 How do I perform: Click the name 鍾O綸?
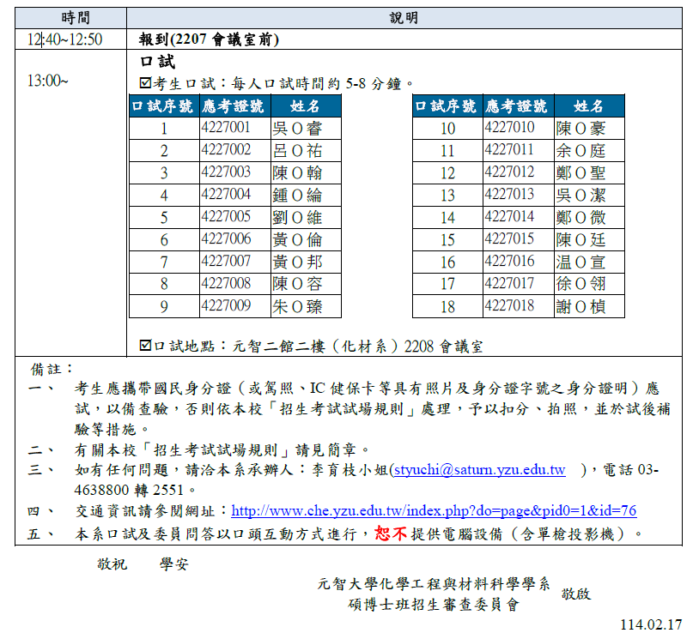tap(297, 196)
